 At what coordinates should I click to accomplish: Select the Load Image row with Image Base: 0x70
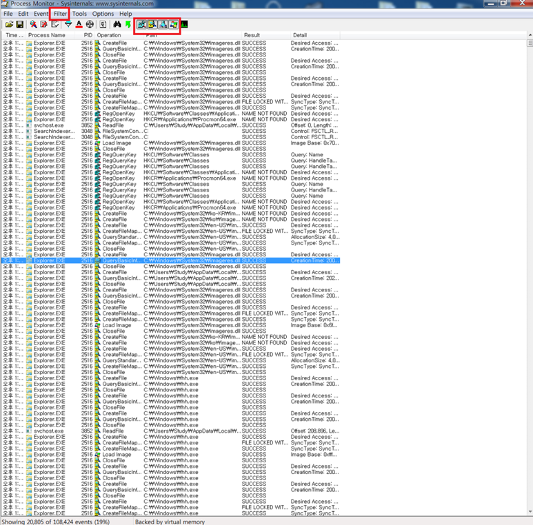tap(171, 143)
